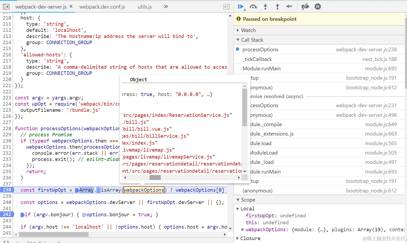Open the webpack-dev-server.js:238 source link

(x=366, y=49)
